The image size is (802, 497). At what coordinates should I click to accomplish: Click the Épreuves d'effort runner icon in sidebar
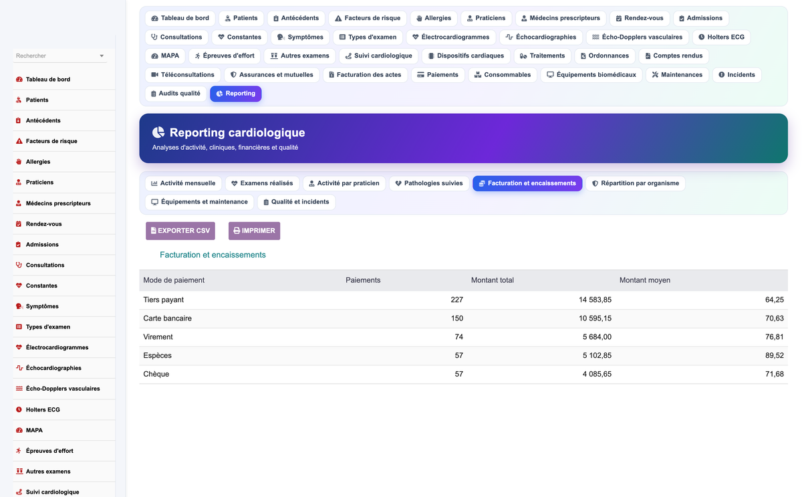point(19,451)
